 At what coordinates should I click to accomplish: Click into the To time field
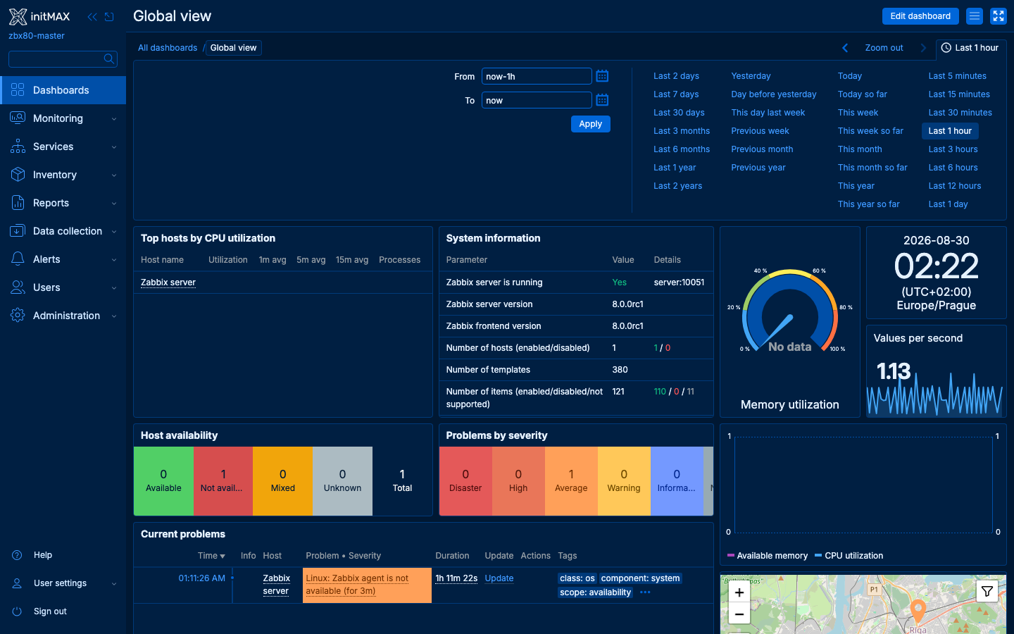point(537,100)
